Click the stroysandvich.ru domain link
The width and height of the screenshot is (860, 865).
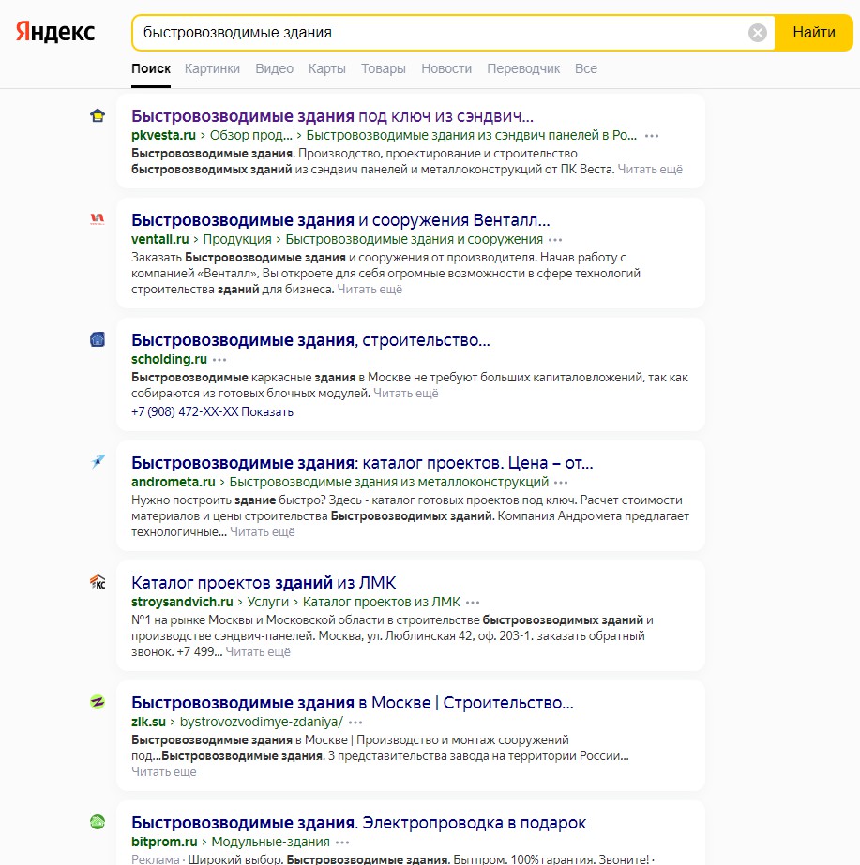182,602
